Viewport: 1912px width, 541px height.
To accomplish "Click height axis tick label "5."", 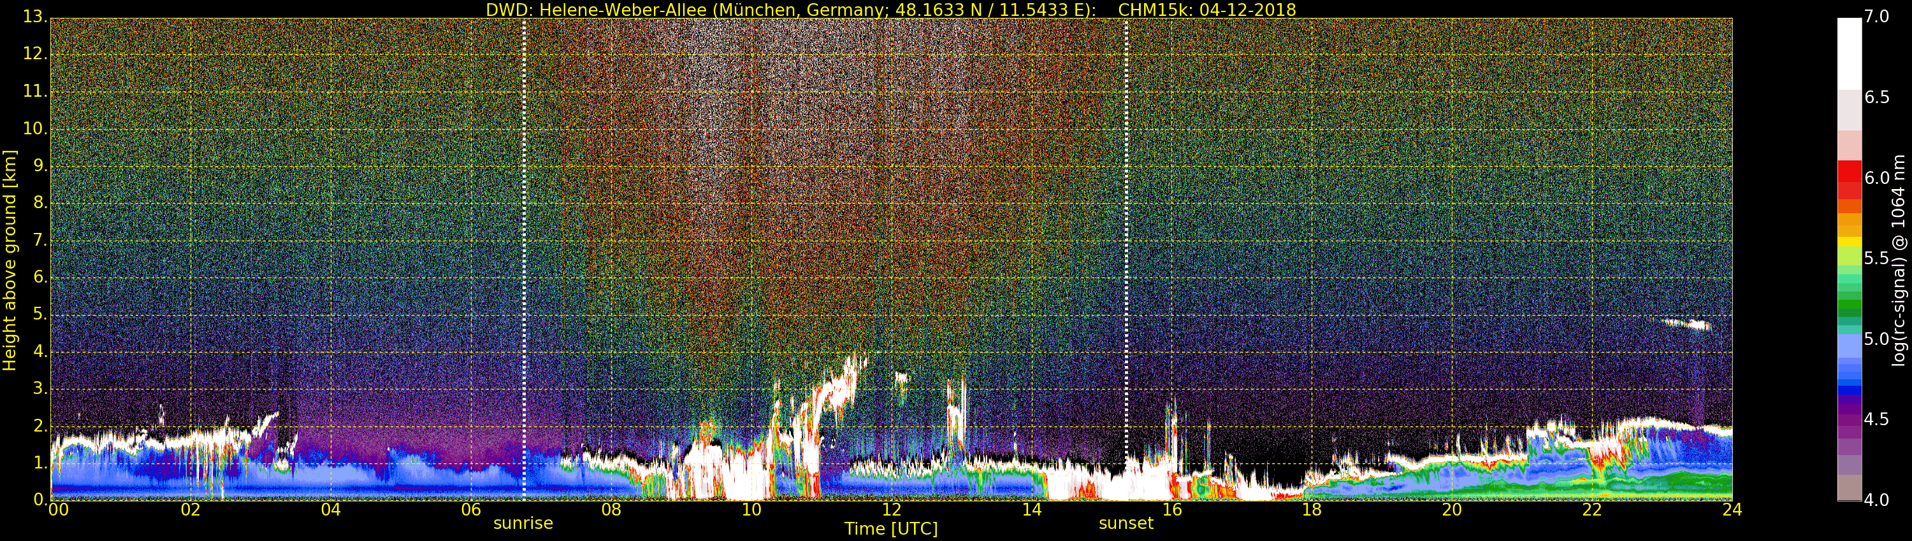I will point(40,314).
